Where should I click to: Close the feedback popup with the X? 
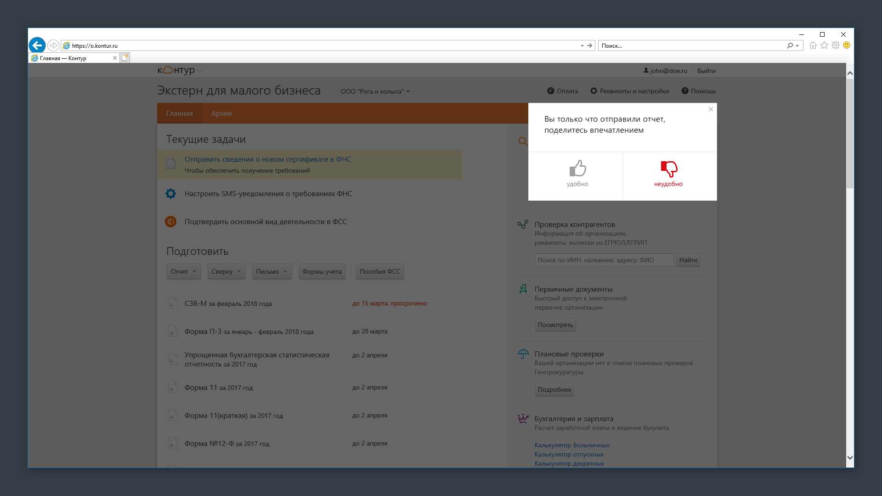711,109
